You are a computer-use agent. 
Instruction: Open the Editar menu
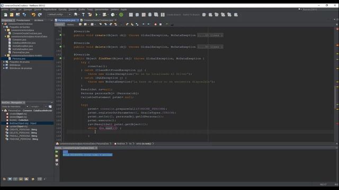click(x=13, y=9)
